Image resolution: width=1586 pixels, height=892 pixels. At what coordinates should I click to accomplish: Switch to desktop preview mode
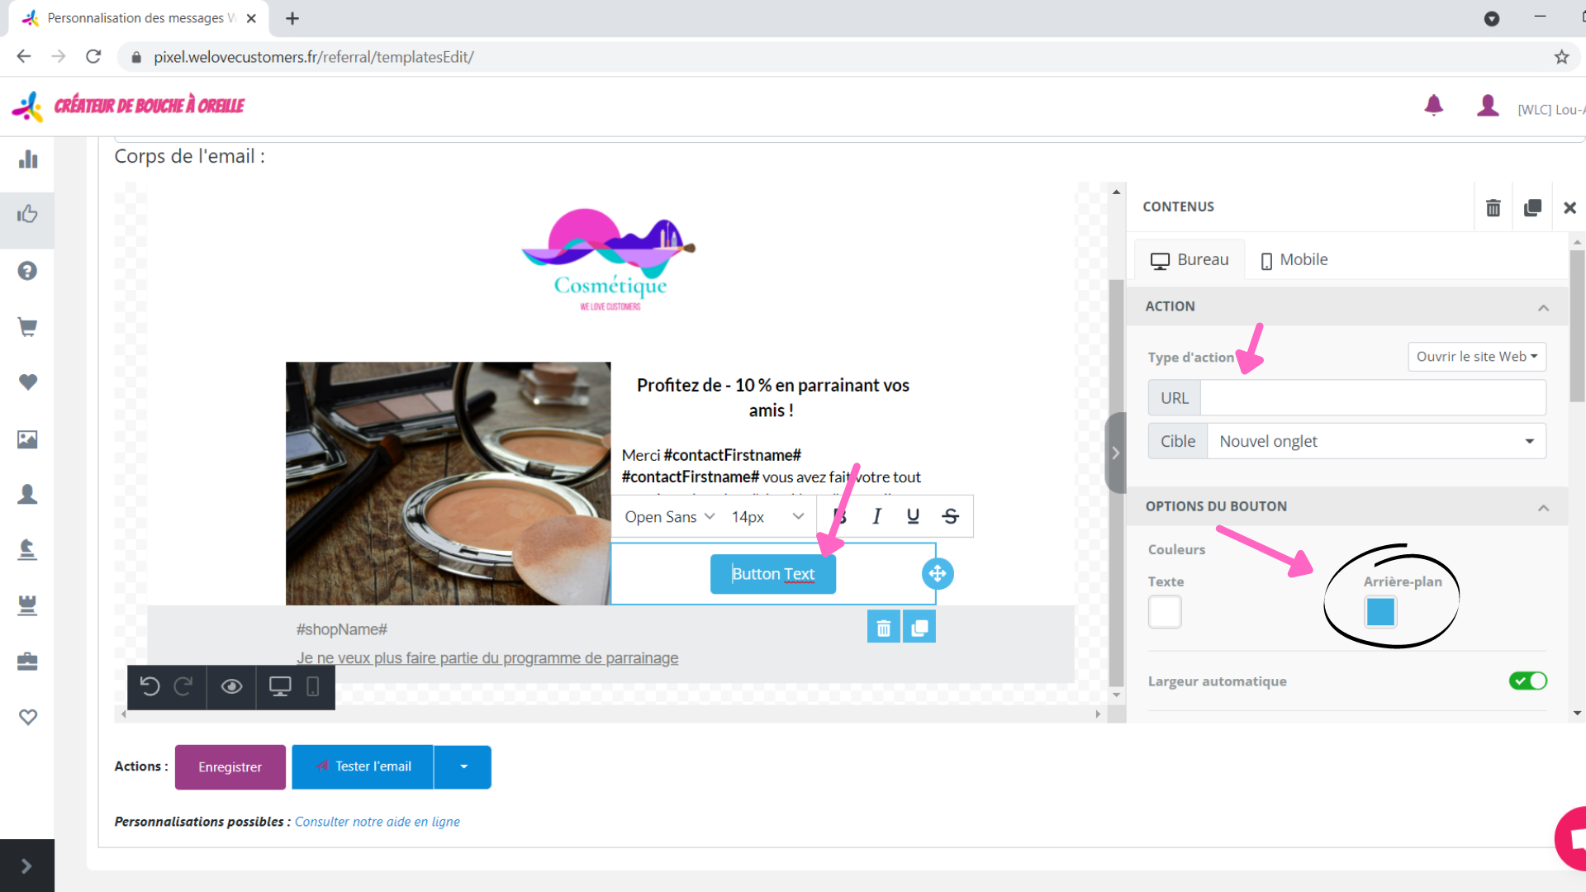point(280,687)
